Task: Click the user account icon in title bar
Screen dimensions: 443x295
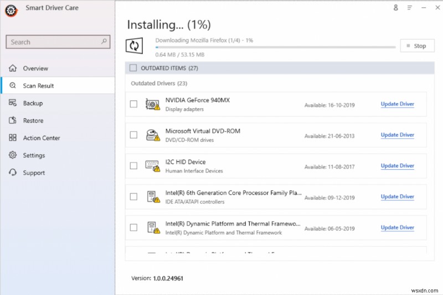Action: pos(396,8)
